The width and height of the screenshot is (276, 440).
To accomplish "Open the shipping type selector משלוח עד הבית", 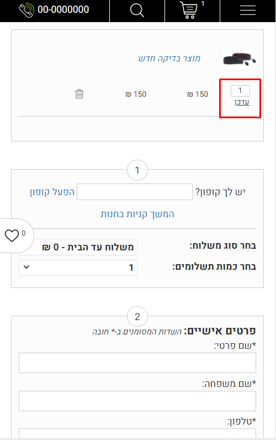I will pyautogui.click(x=78, y=247).
